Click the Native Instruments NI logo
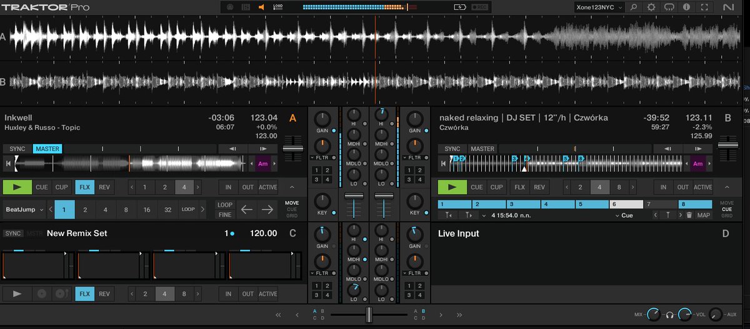 [728, 7]
